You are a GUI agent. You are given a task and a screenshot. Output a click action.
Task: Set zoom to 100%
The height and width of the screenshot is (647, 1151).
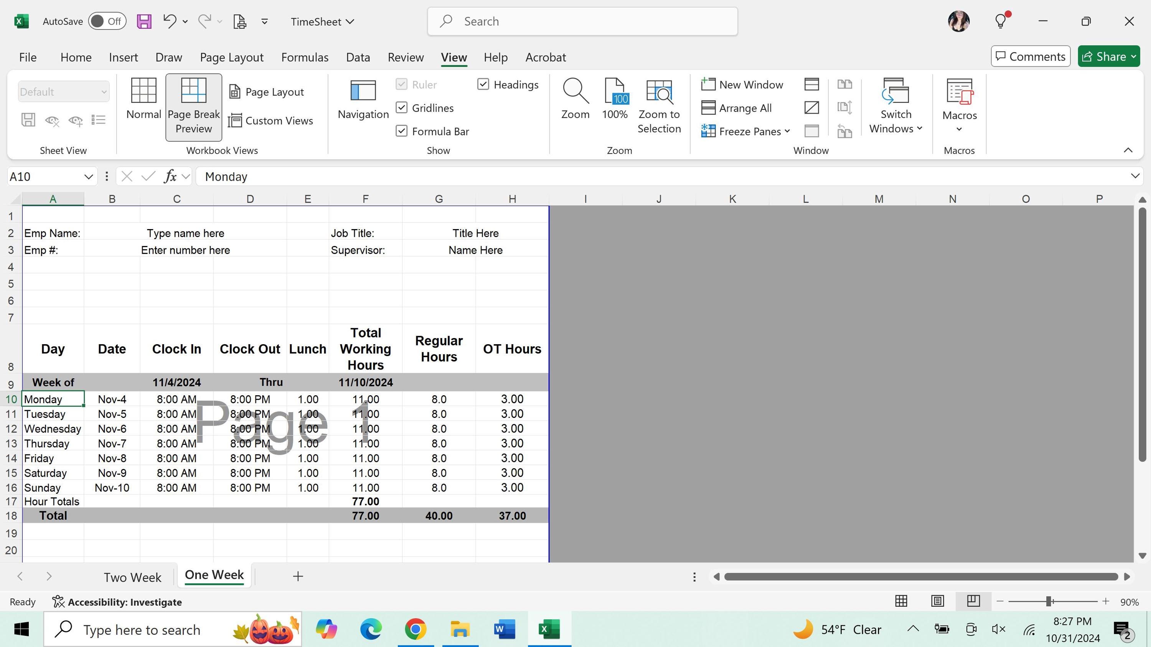pyautogui.click(x=614, y=99)
